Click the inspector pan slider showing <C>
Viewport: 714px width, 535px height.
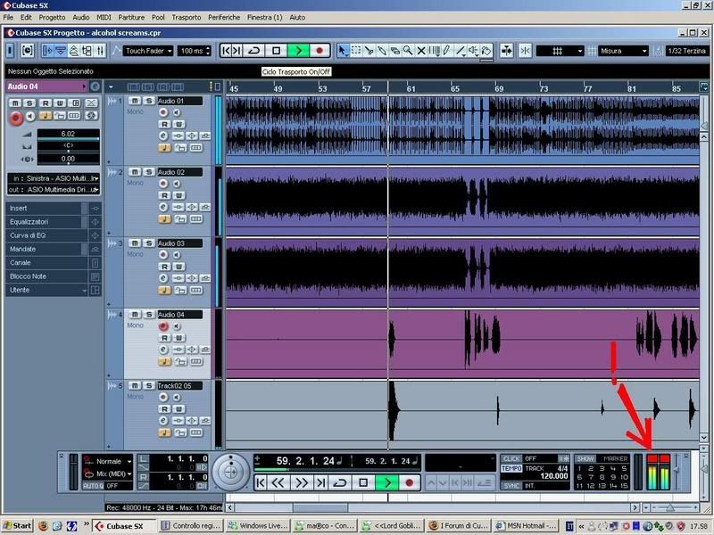(68, 146)
